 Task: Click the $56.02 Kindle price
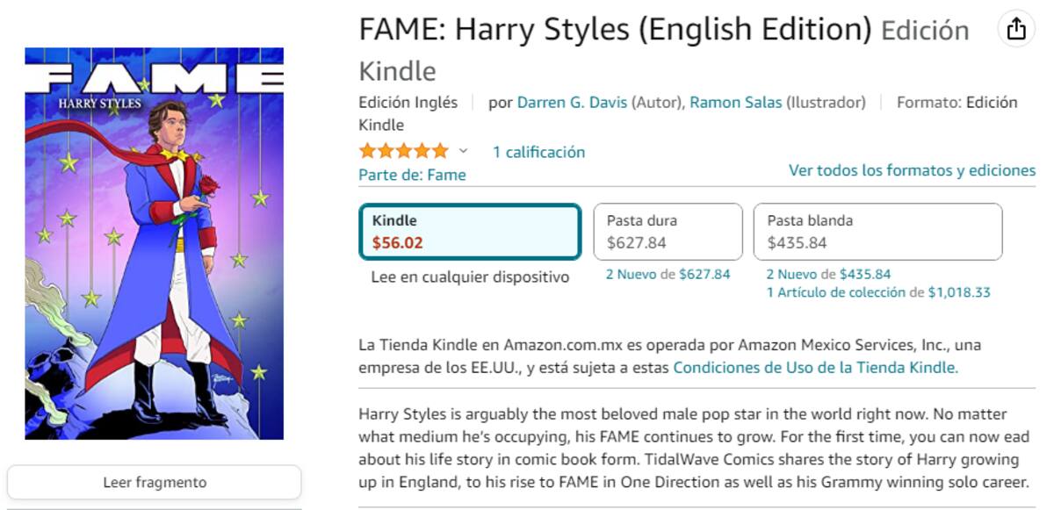click(397, 243)
